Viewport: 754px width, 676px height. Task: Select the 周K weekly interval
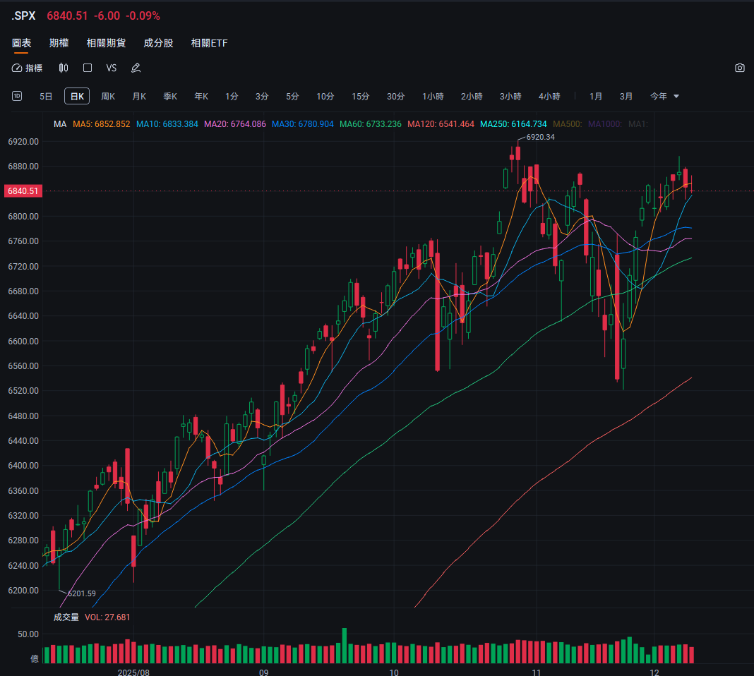[107, 96]
